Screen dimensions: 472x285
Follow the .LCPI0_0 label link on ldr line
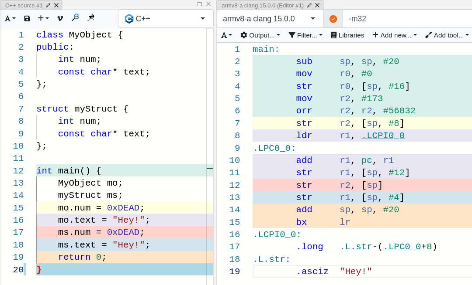(383, 136)
